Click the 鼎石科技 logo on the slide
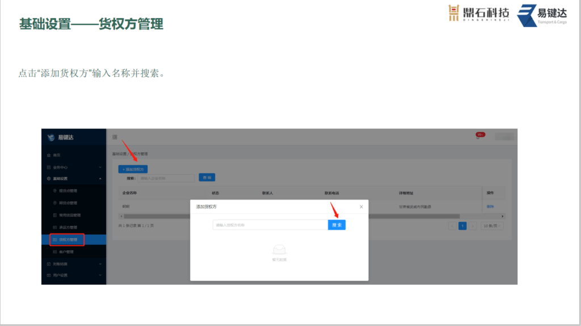581x326 pixels. (478, 14)
